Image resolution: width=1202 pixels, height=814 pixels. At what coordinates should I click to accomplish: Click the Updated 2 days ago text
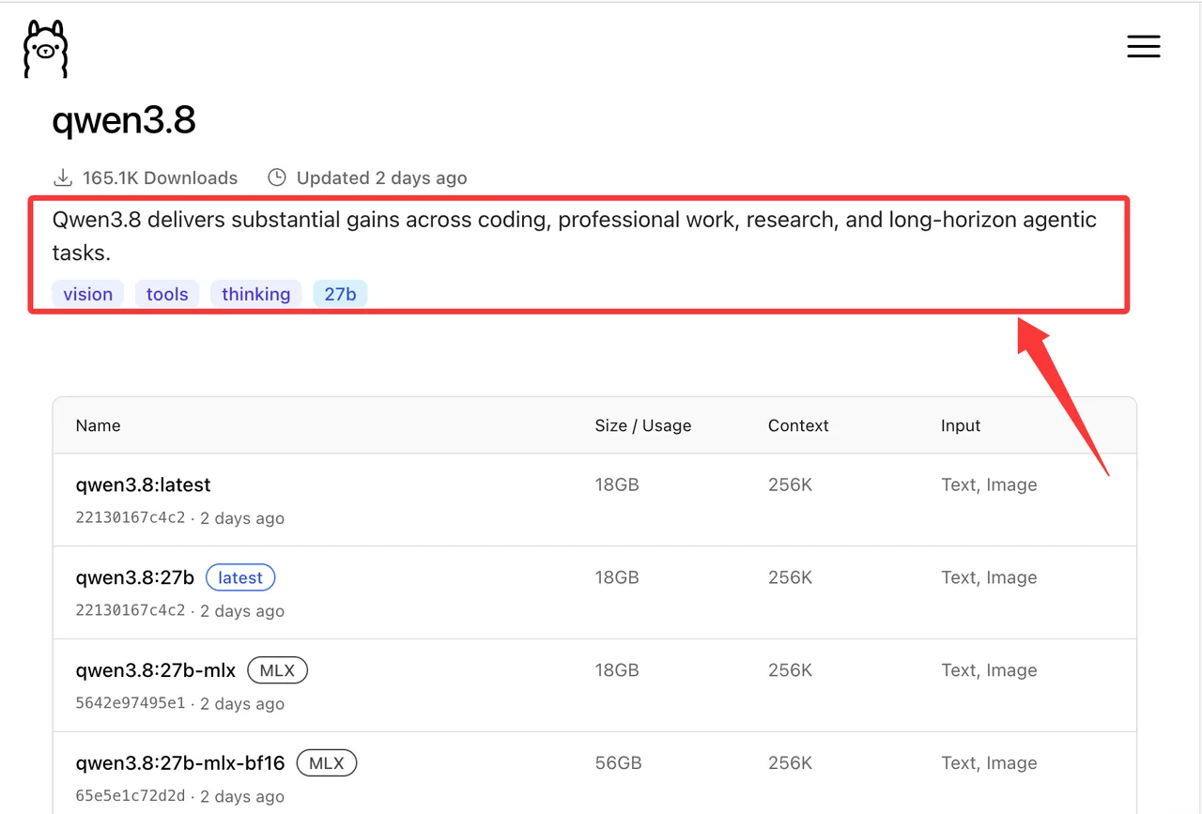382,177
